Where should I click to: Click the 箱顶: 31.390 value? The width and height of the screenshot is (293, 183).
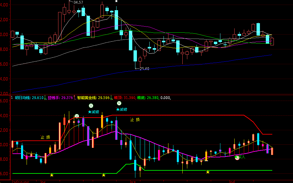[x=125, y=98]
